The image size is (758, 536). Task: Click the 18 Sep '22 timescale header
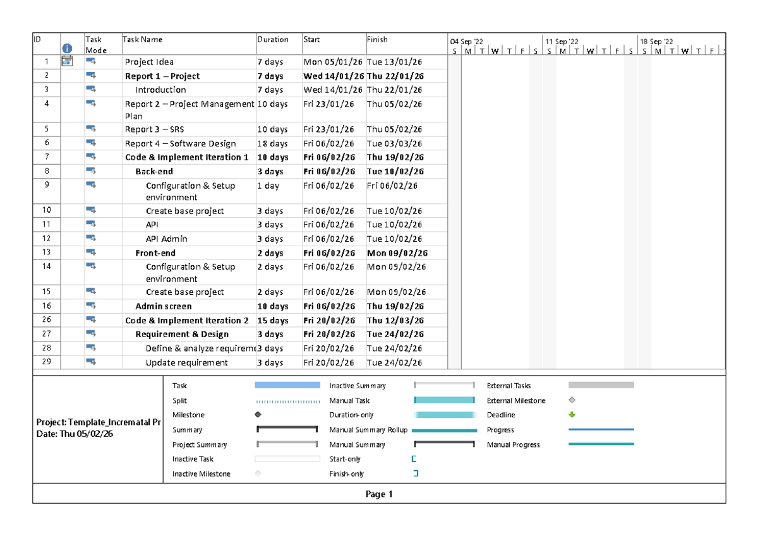click(656, 42)
